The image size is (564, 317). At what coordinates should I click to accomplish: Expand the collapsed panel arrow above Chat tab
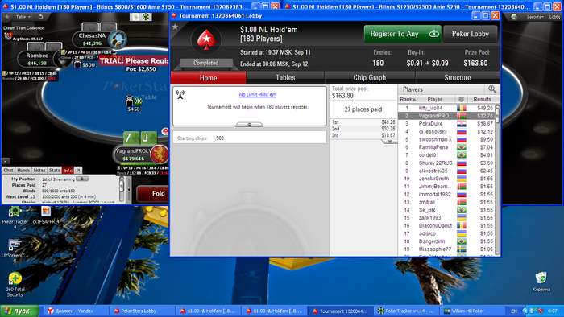[x=6, y=161]
